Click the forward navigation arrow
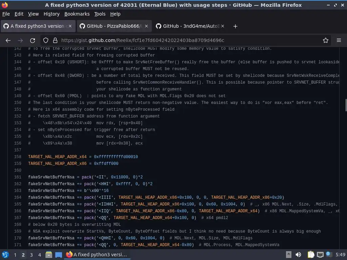 20,41
